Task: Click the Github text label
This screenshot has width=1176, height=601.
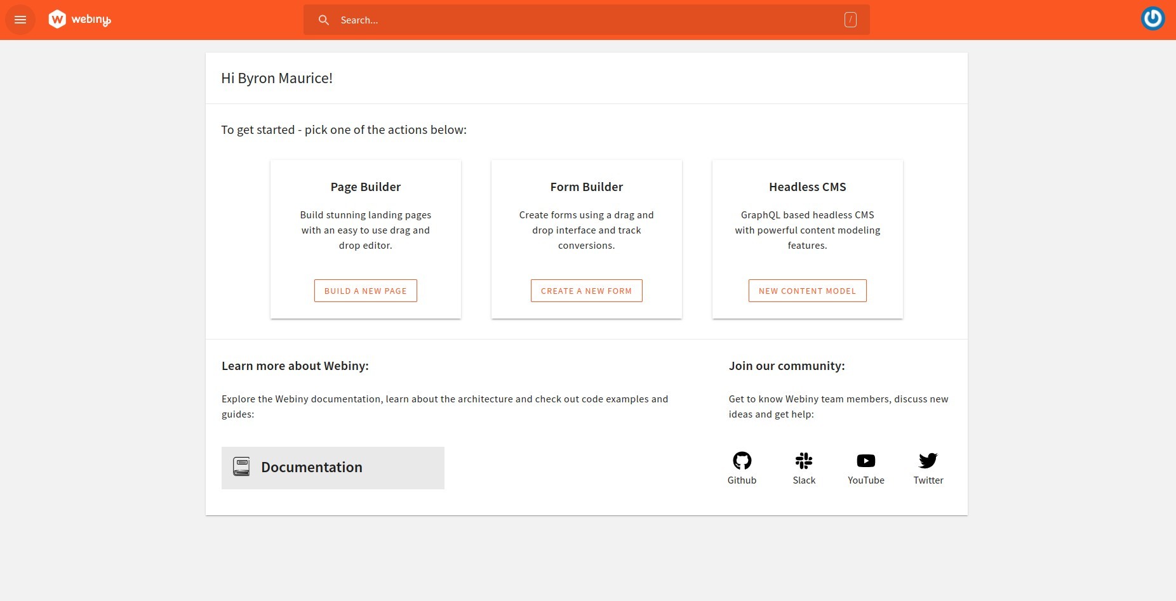Action: 742,480
